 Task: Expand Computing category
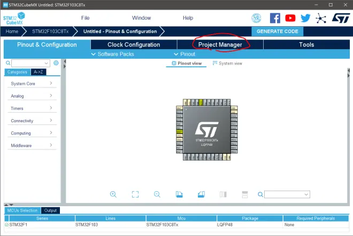click(x=32, y=133)
